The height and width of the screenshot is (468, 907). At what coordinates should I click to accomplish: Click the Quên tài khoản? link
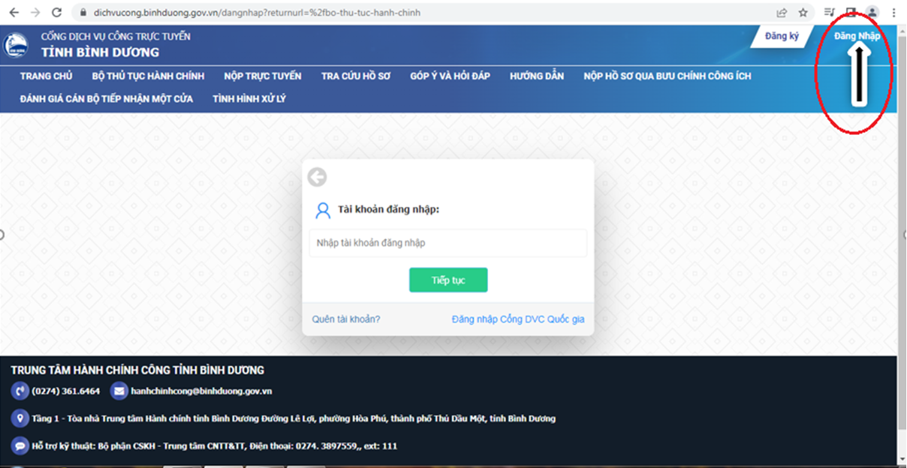click(x=346, y=319)
